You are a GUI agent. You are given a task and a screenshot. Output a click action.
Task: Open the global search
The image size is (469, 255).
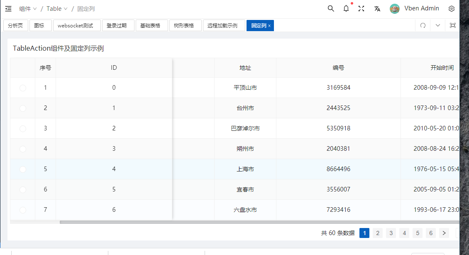(330, 8)
